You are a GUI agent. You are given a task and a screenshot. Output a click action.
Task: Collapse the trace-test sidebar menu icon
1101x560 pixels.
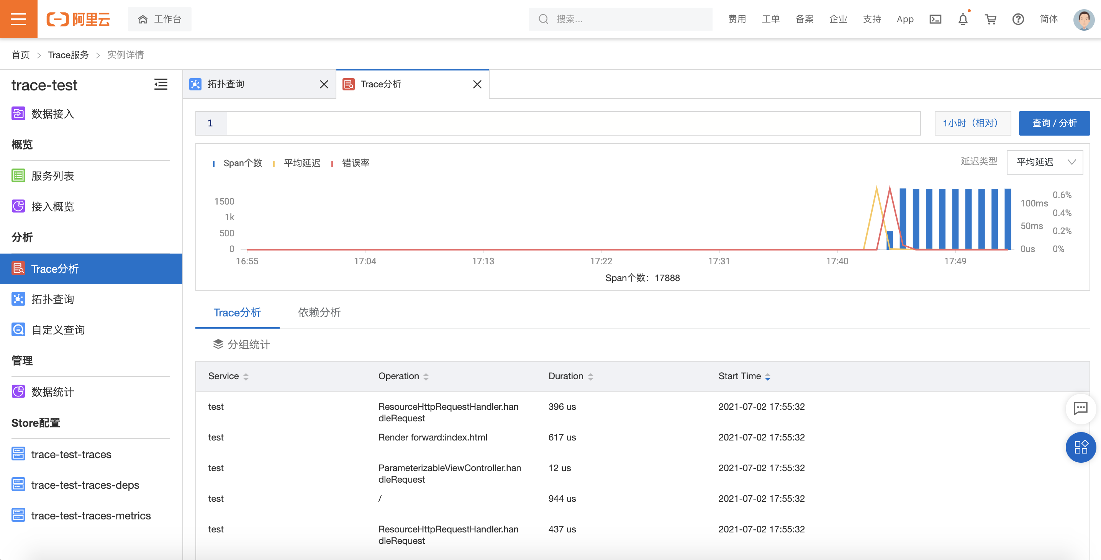point(161,84)
